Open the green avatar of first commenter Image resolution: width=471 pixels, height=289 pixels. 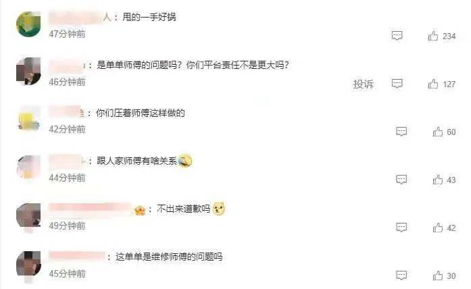(x=28, y=24)
